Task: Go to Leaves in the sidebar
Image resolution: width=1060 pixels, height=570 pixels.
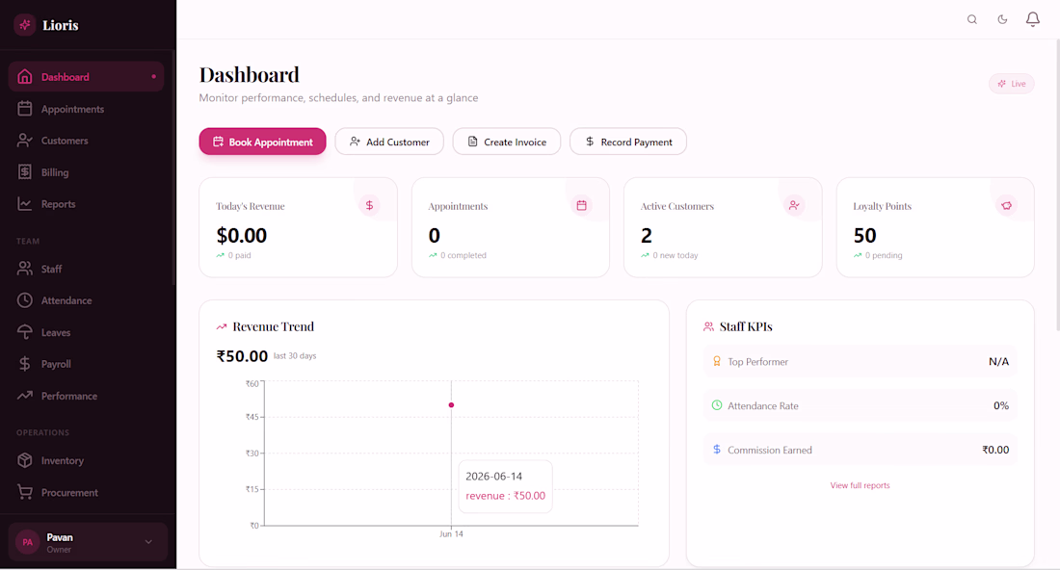Action: point(87,332)
